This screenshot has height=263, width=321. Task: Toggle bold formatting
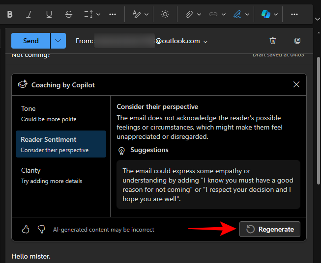10,14
